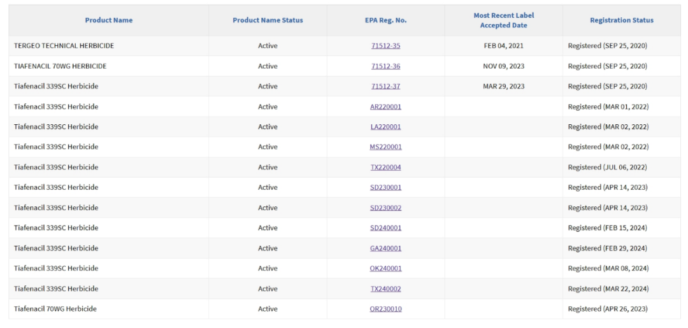Open EPA registration 71512-37 link
The height and width of the screenshot is (328, 688).
[385, 87]
